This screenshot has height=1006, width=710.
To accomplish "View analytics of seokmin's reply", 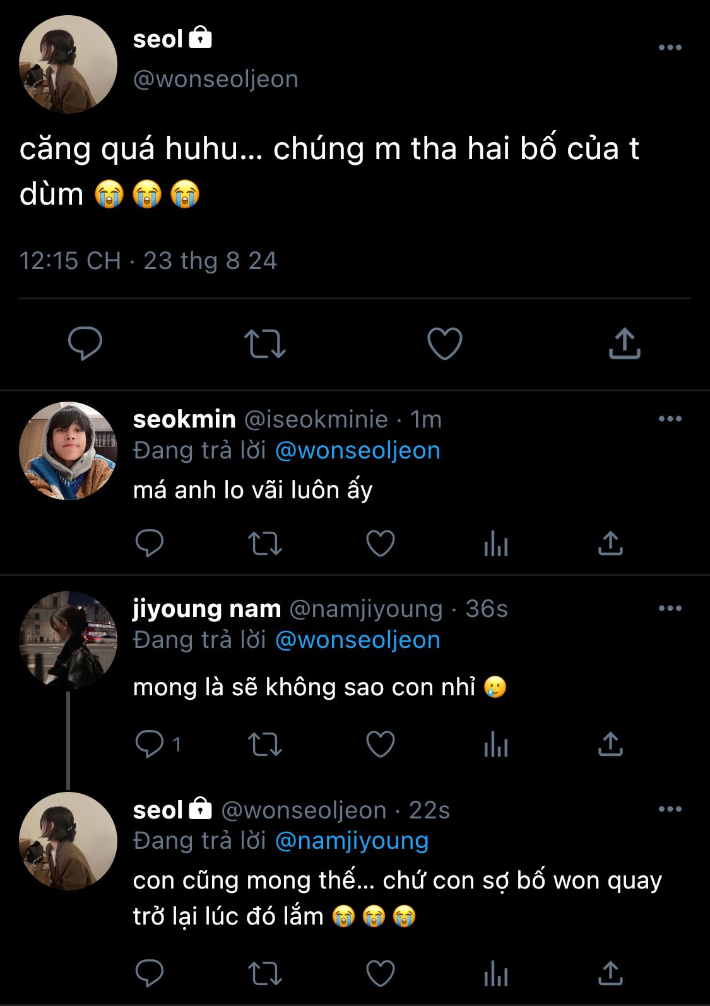I will (x=496, y=543).
